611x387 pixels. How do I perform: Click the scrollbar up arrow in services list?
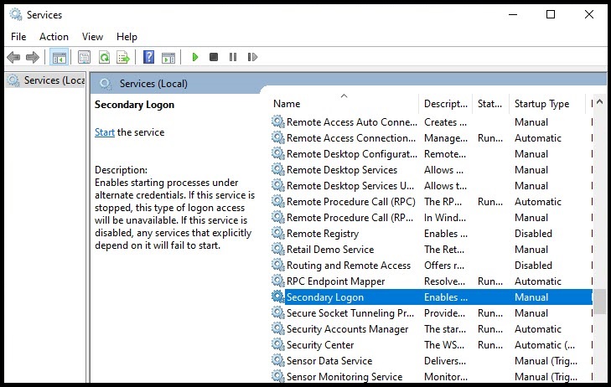click(600, 102)
